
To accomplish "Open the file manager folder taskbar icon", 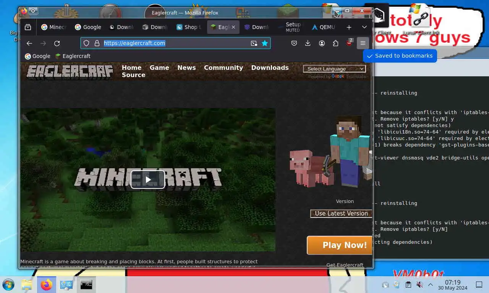I will (x=27, y=285).
